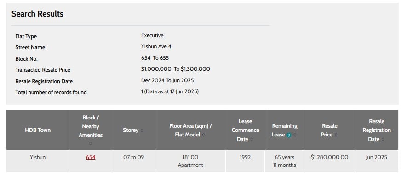Click the Resale Price sort arrows
The width and height of the screenshot is (407, 176).
click(336, 135)
